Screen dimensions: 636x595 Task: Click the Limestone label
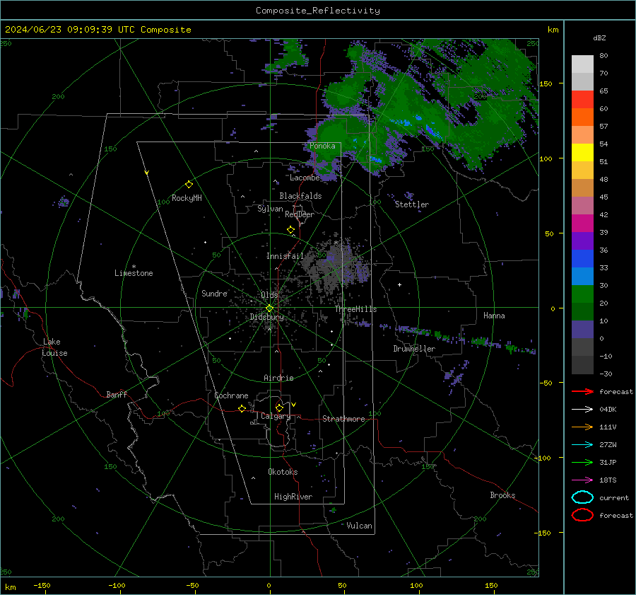point(134,273)
